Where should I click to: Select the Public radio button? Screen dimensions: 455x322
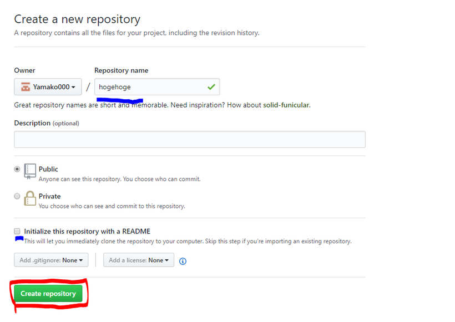[17, 169]
